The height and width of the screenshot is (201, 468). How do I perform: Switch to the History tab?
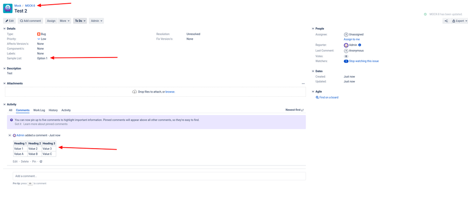pos(53,110)
